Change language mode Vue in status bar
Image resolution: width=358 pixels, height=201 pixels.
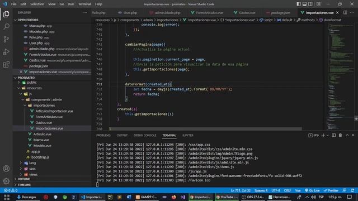point(298,190)
